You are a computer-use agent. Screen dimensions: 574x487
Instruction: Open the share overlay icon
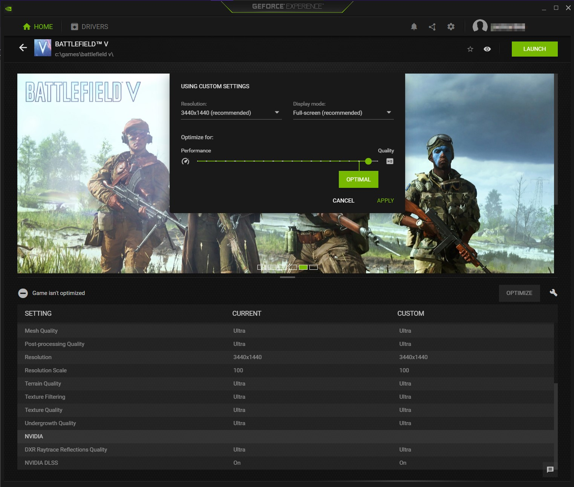coord(432,27)
